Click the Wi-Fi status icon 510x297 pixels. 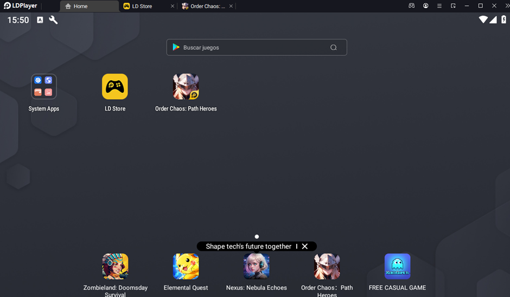(x=483, y=20)
